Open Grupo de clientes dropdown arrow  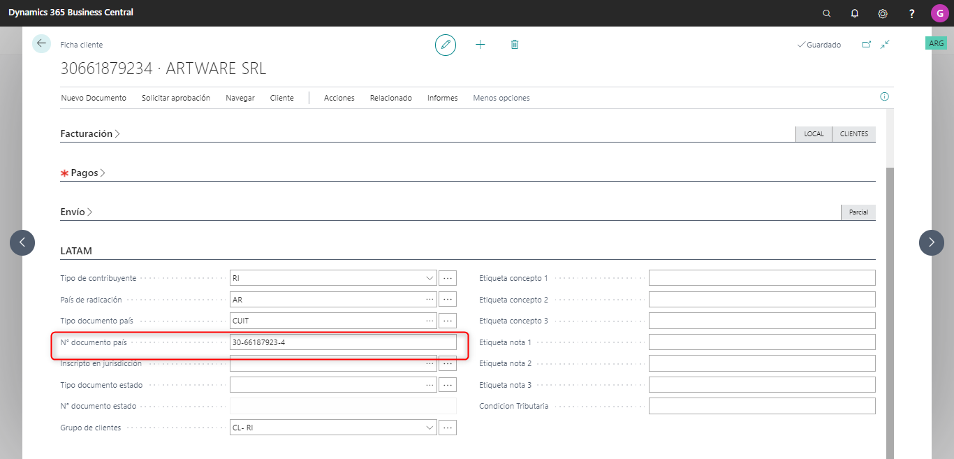[x=430, y=428]
